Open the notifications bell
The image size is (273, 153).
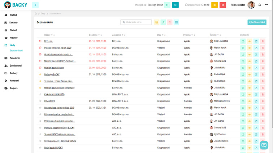click(259, 5)
